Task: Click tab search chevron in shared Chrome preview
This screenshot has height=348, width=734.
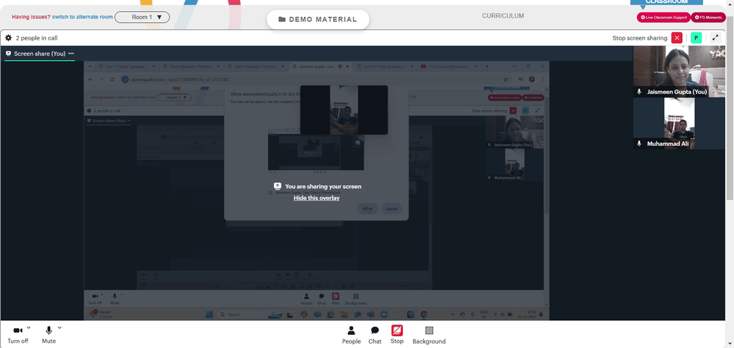Action: coord(90,67)
